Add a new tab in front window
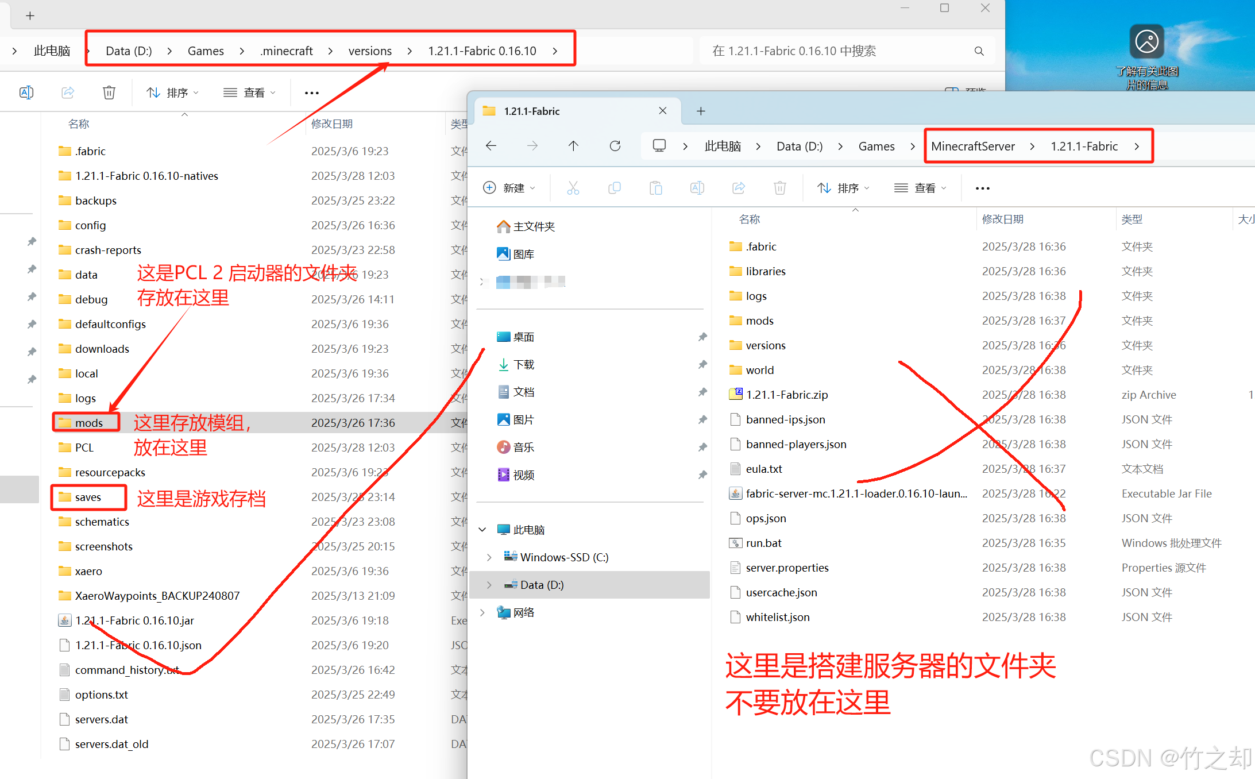The height and width of the screenshot is (779, 1255). click(x=701, y=111)
